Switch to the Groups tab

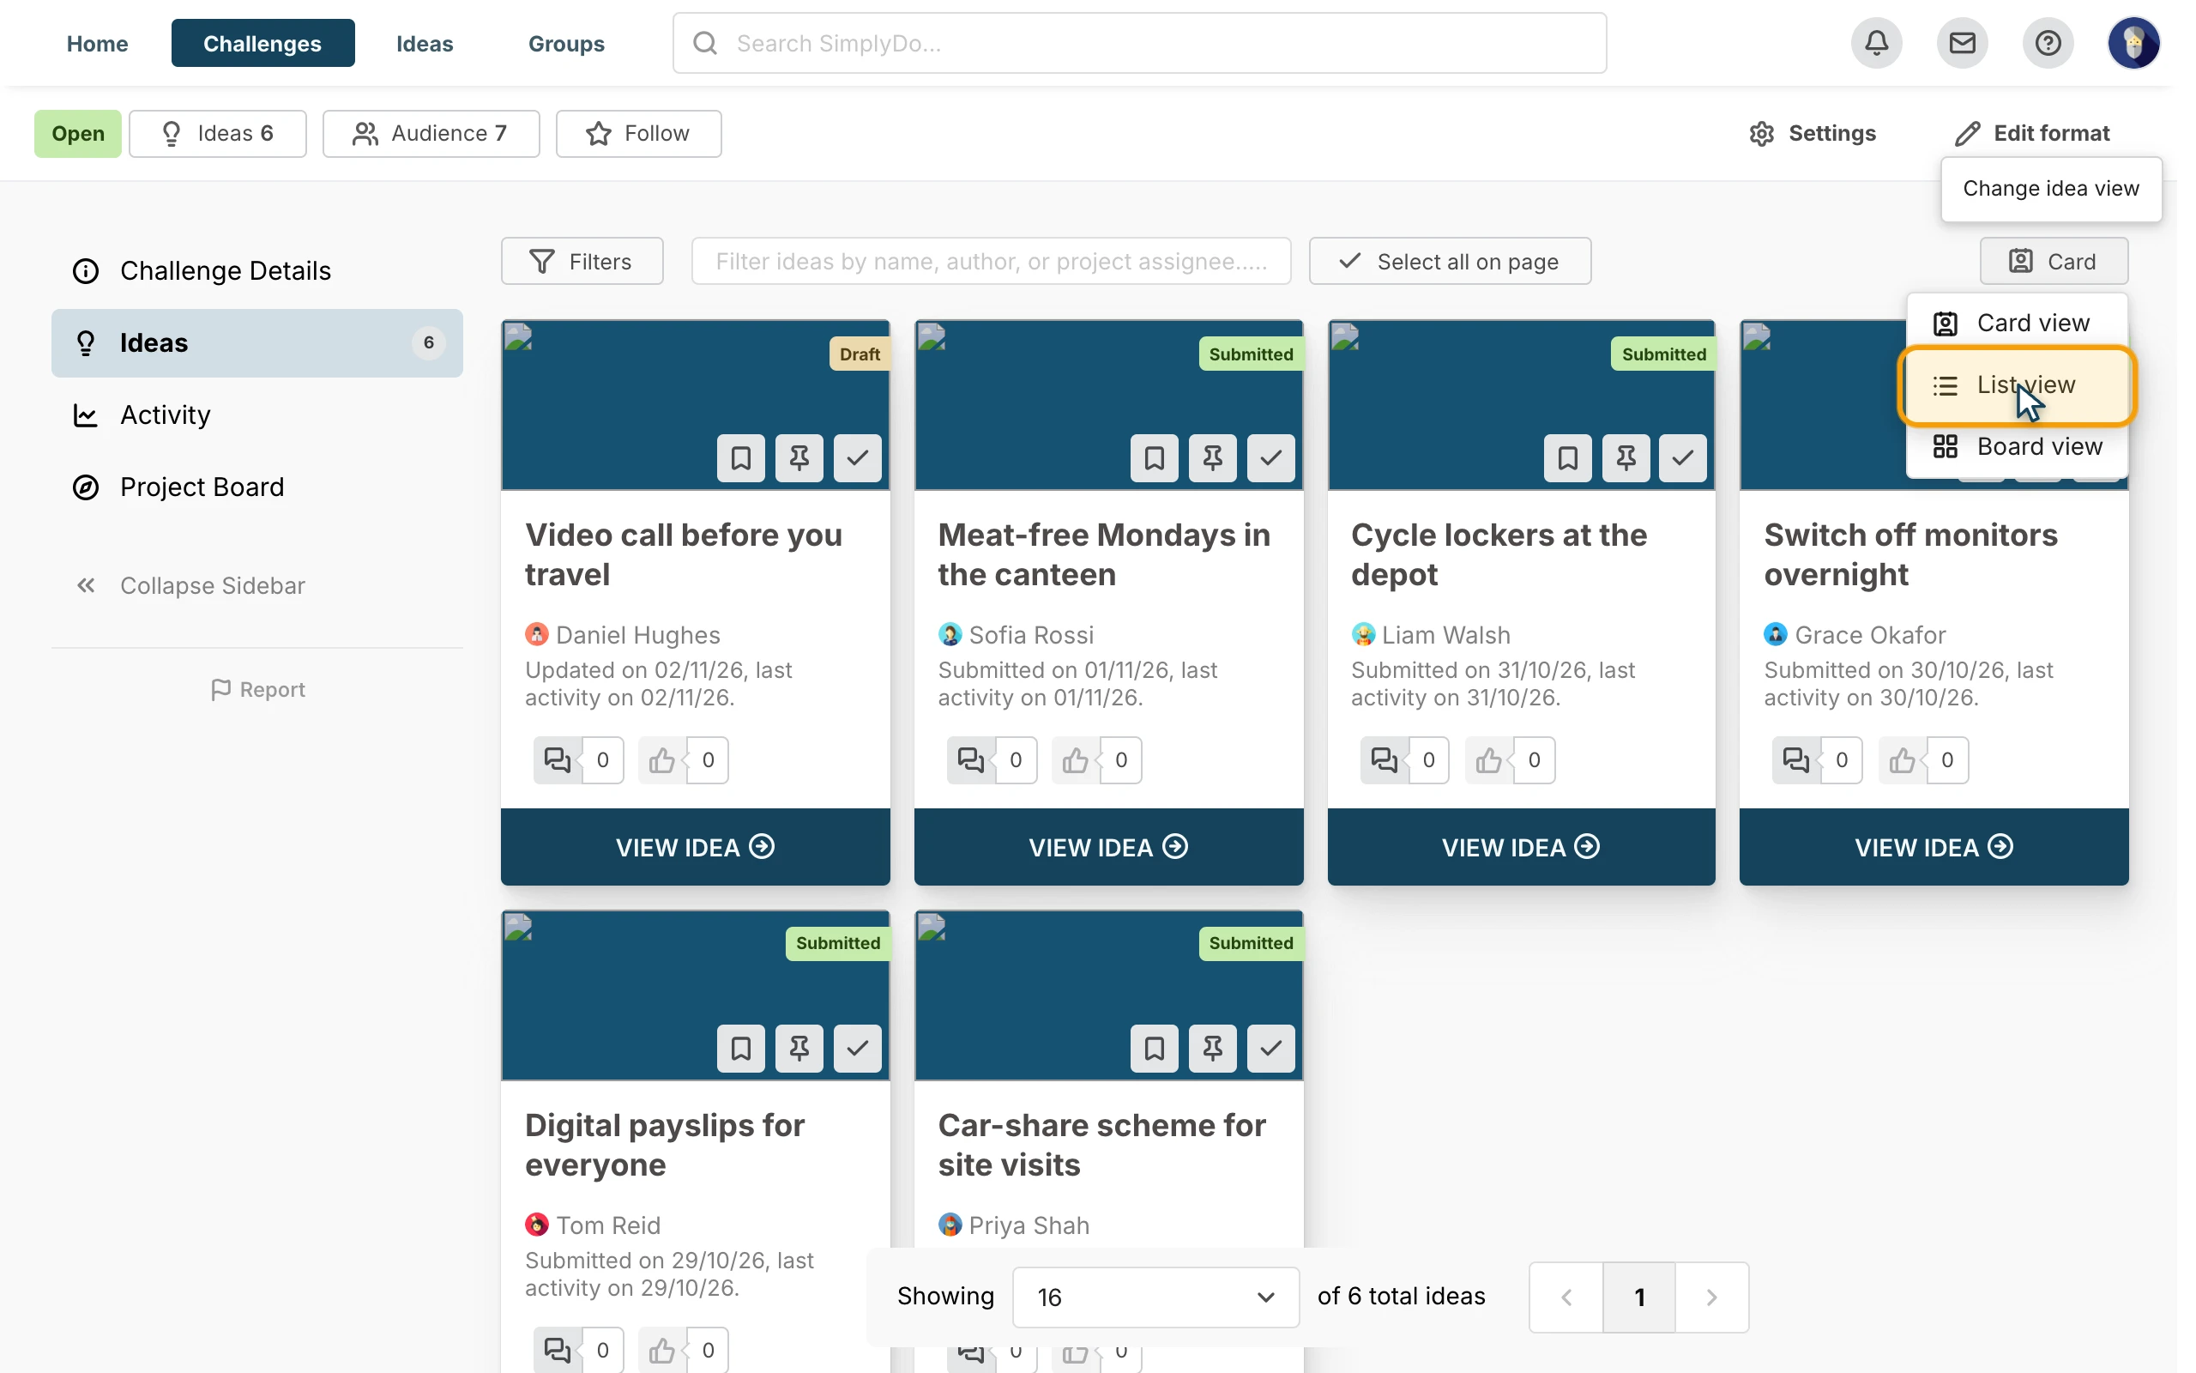point(566,43)
